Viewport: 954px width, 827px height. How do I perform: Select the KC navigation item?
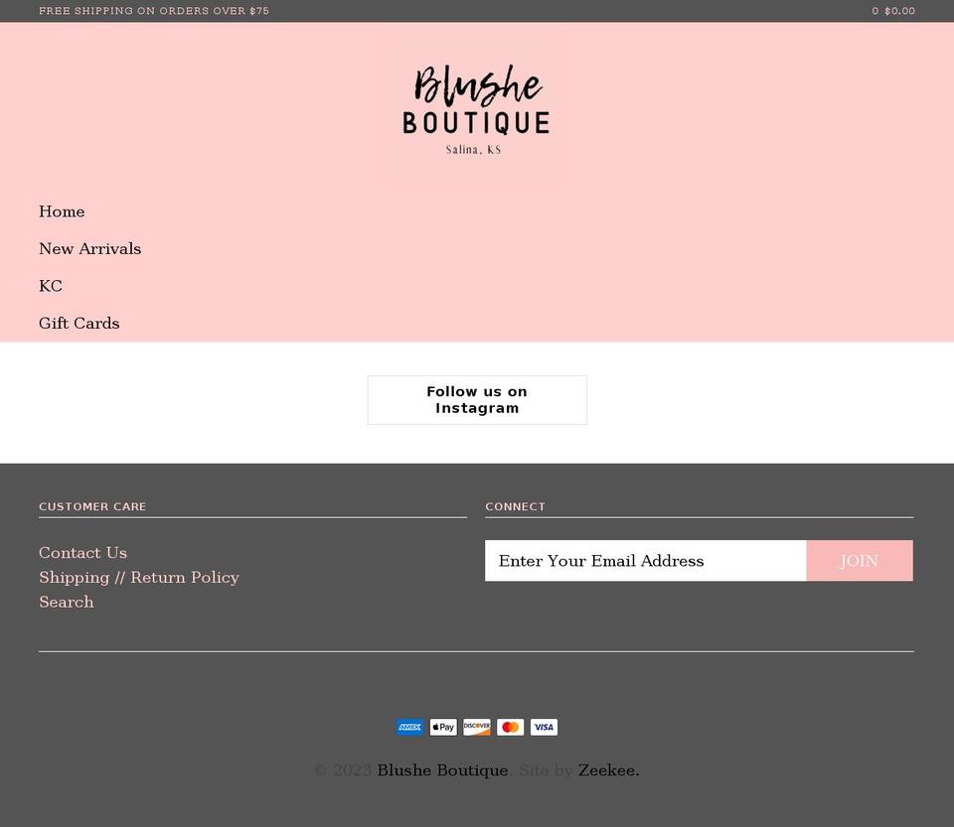(x=50, y=286)
